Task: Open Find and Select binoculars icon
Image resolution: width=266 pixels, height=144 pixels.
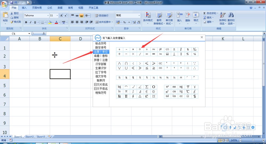Action: pos(231,15)
